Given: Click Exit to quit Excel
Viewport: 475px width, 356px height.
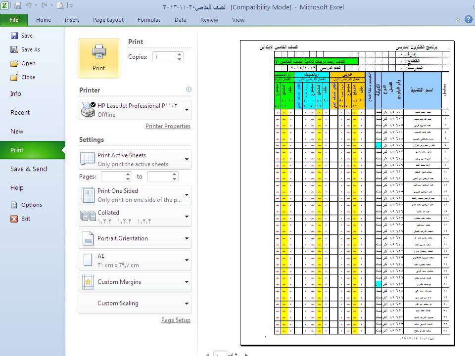Looking at the screenshot, I should pos(25,219).
